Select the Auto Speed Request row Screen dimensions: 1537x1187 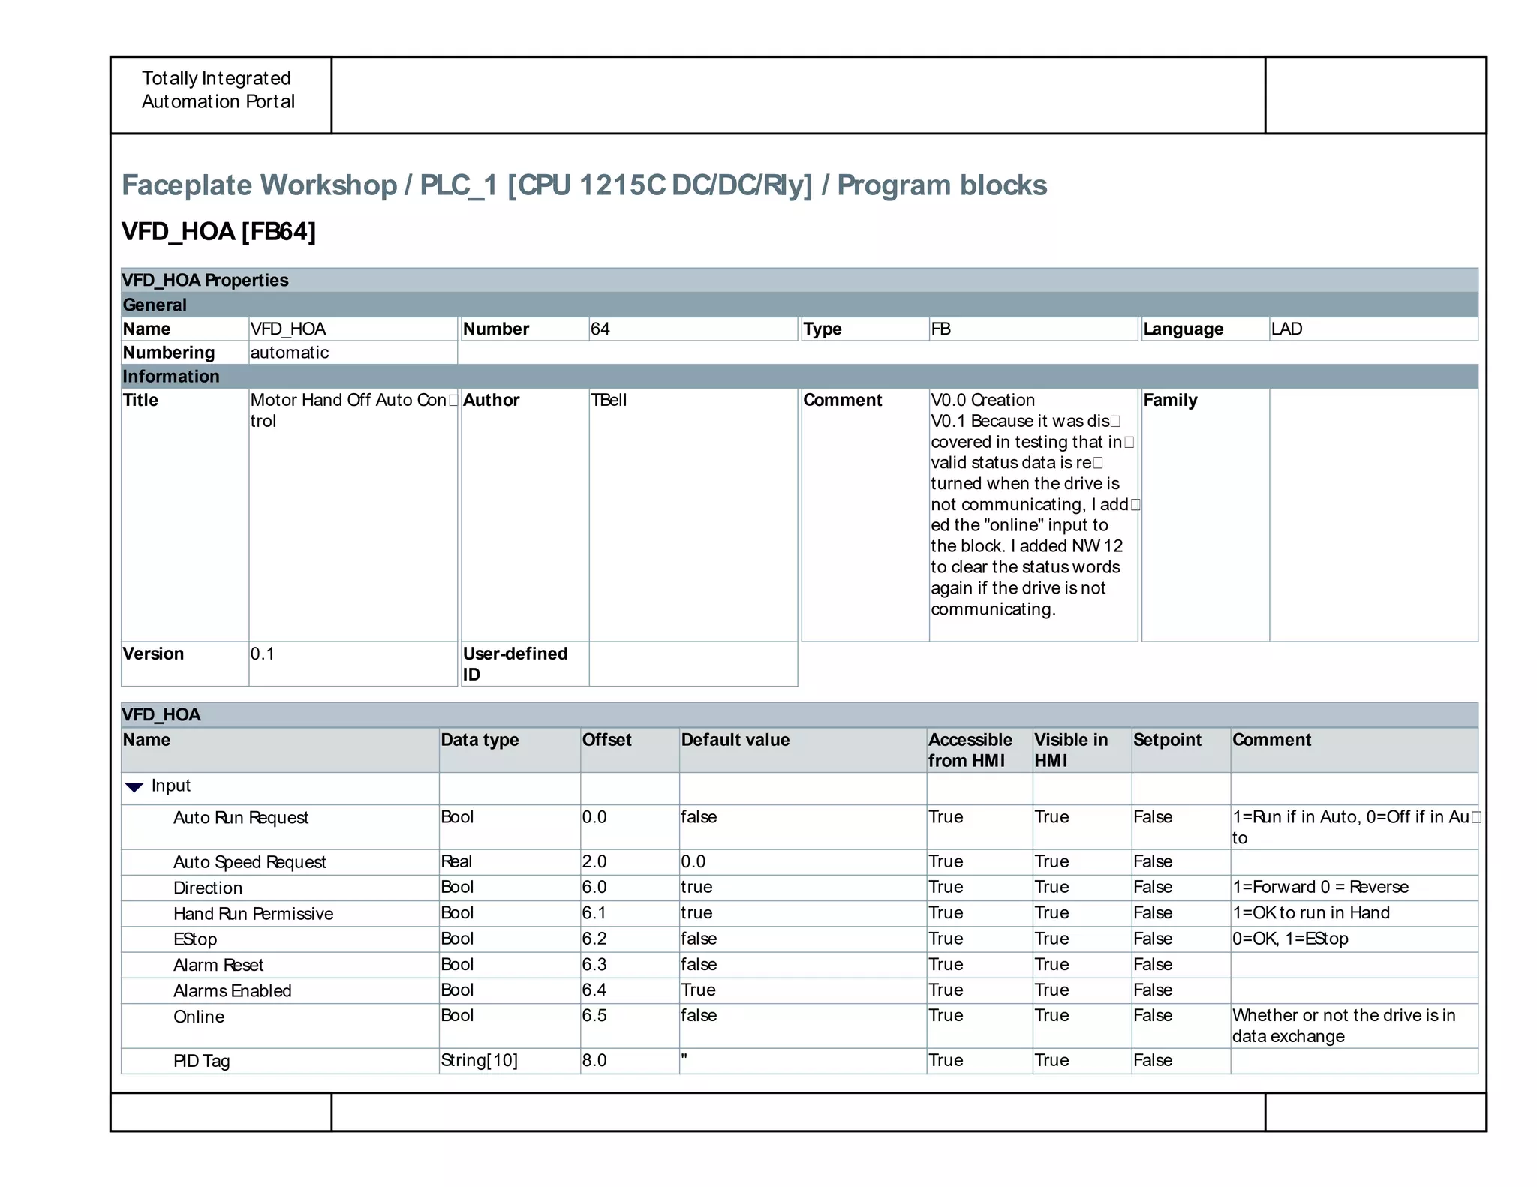pyautogui.click(x=249, y=862)
